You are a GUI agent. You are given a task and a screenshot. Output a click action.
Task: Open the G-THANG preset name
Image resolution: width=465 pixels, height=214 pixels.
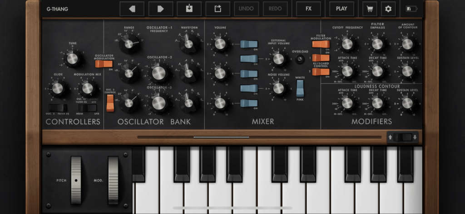(x=57, y=9)
